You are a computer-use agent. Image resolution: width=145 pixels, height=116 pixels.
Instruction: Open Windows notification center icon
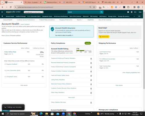(141, 114)
